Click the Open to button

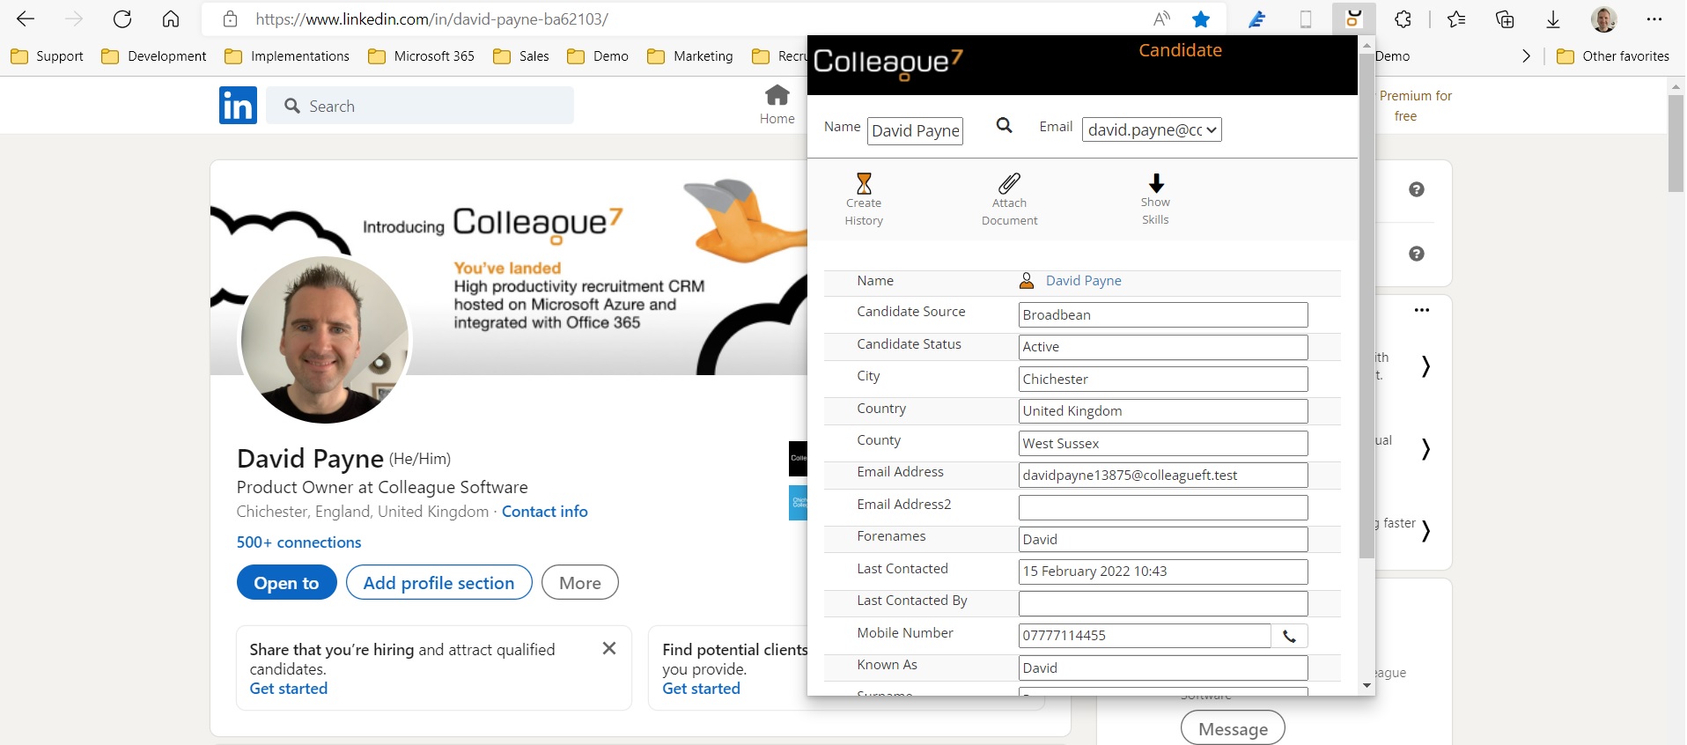click(286, 583)
